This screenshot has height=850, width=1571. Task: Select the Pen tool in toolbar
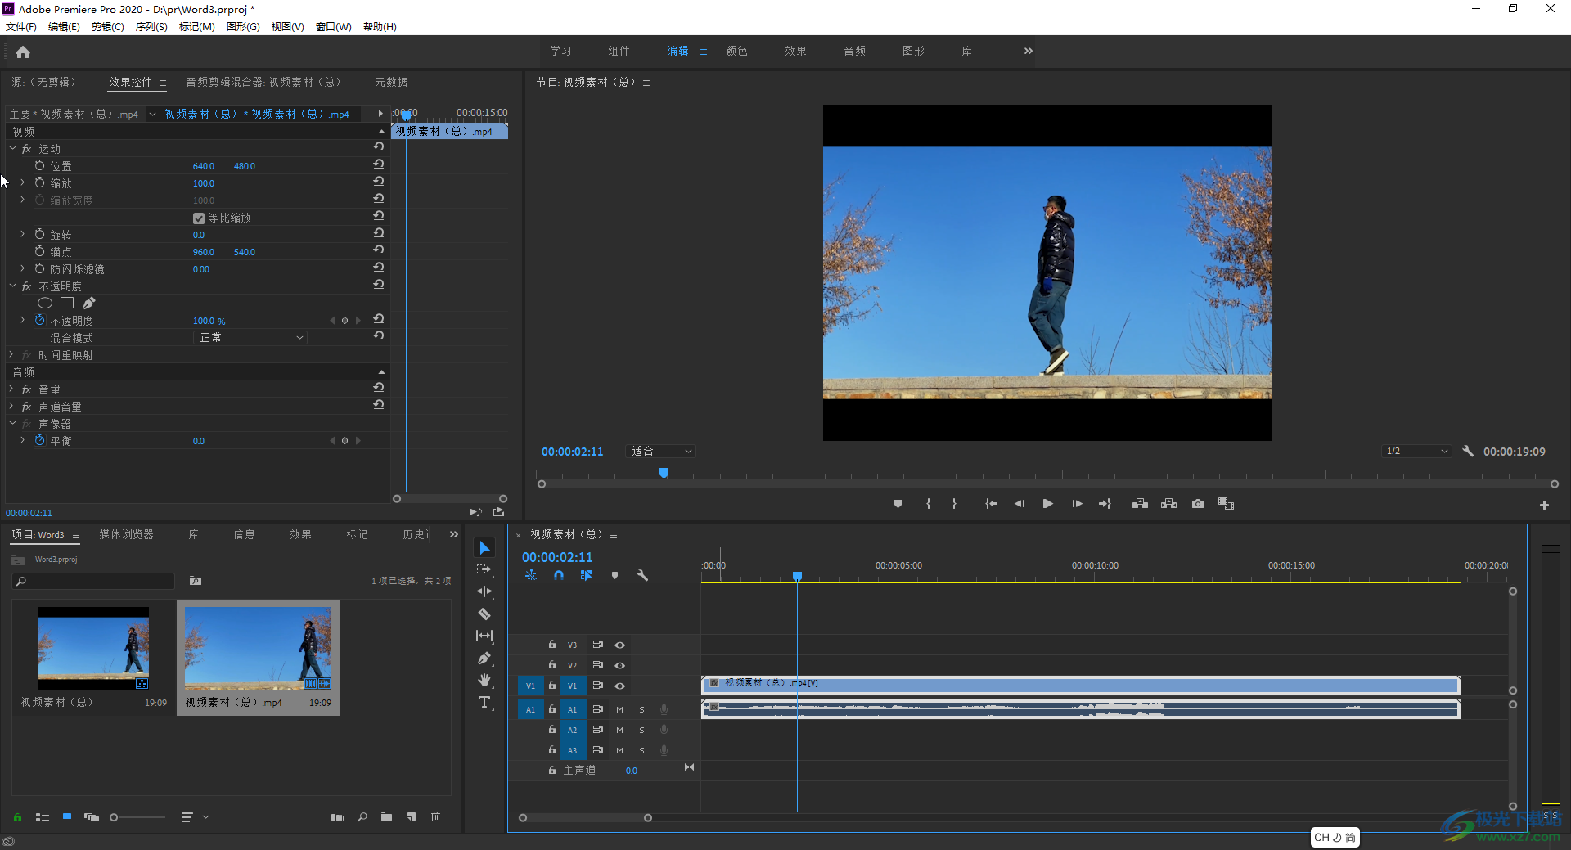point(484,658)
